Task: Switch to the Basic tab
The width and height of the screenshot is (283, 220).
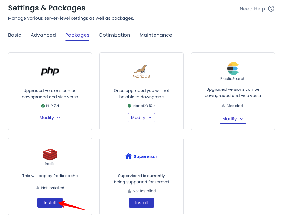Action: click(15, 35)
